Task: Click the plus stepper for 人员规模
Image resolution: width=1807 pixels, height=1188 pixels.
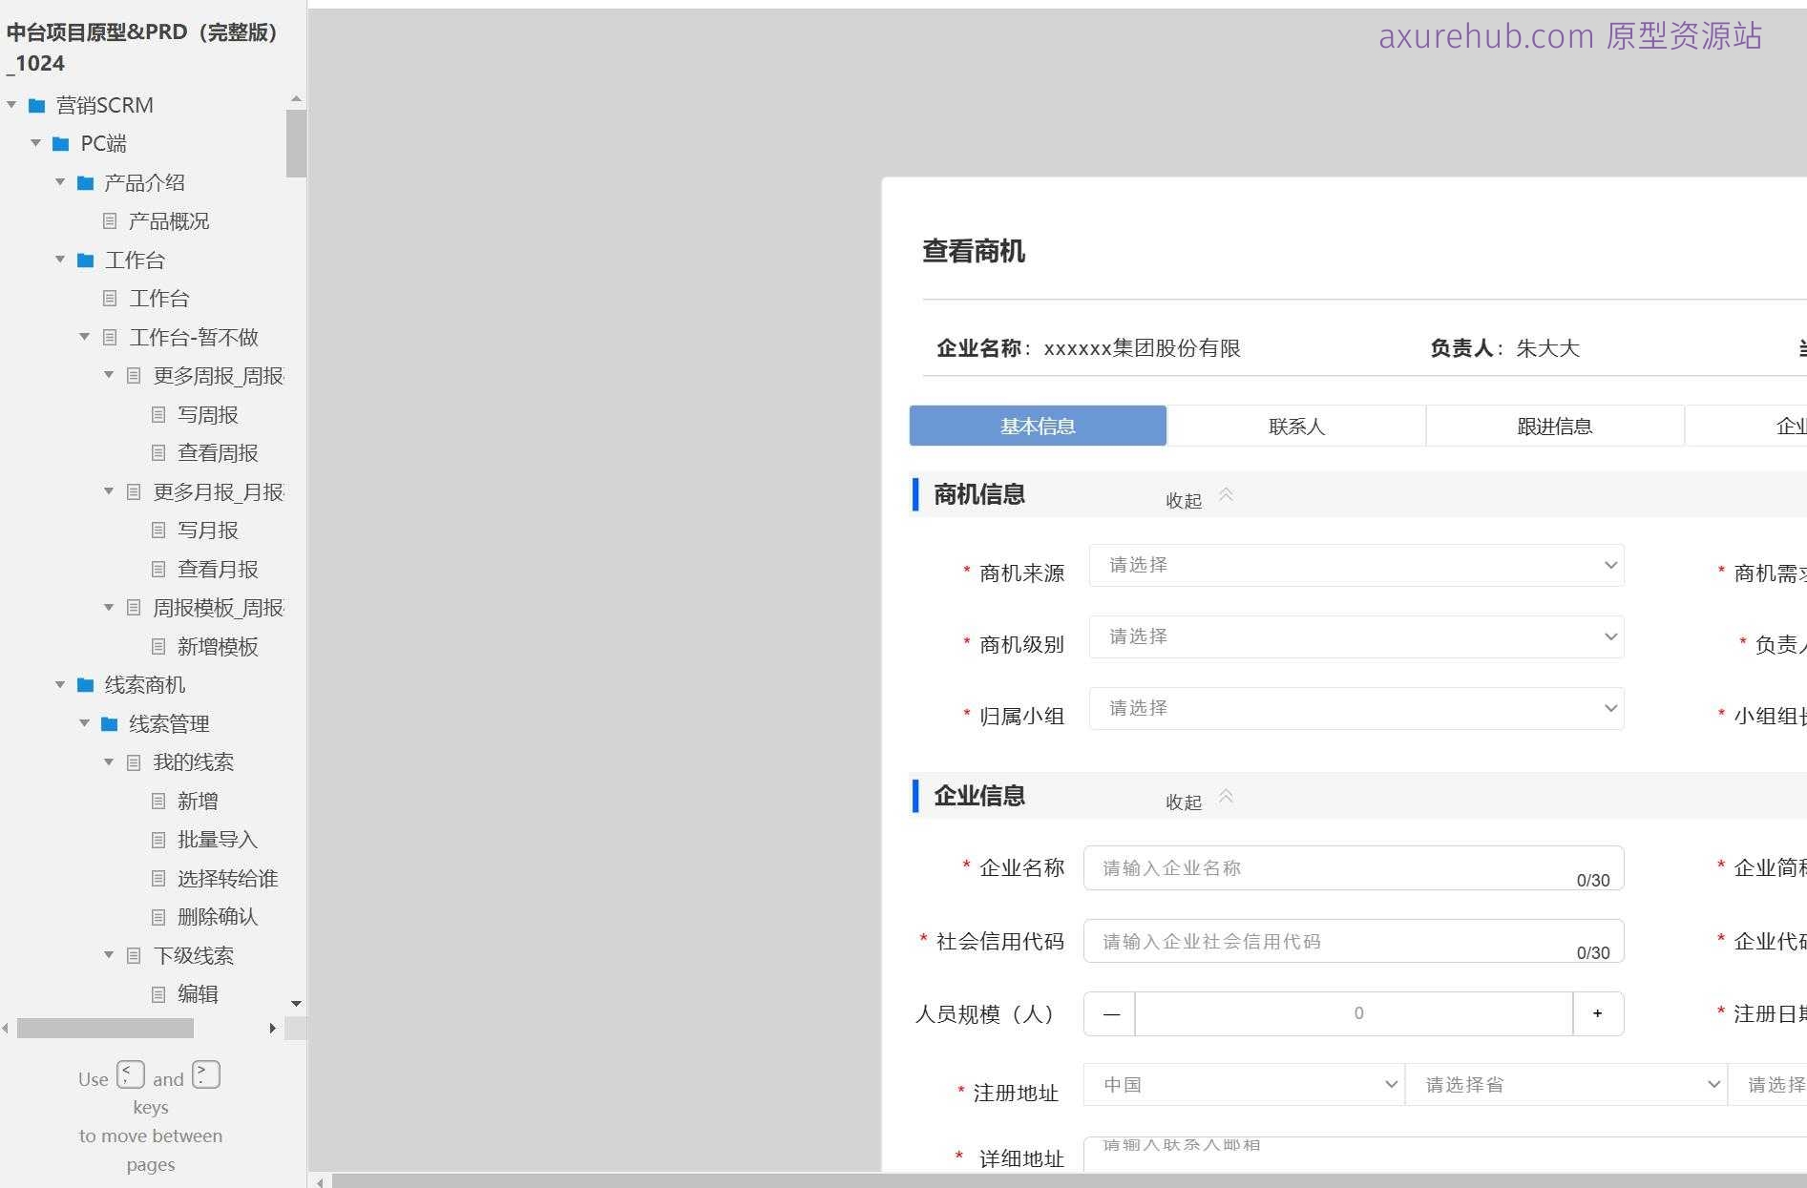Action: pos(1598,1013)
